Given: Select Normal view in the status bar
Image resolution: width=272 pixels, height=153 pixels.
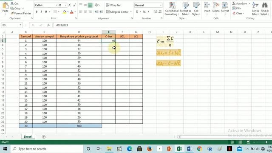Looking at the screenshot, I should pos(232,142).
